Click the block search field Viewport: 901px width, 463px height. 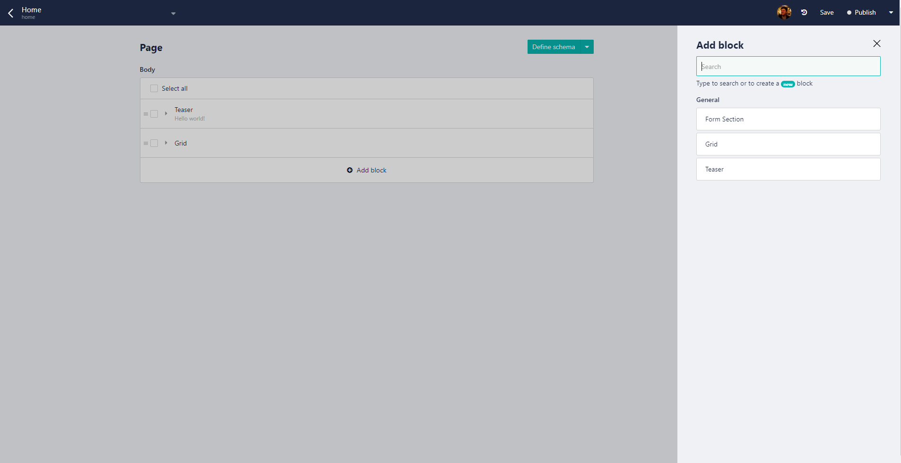coord(788,66)
